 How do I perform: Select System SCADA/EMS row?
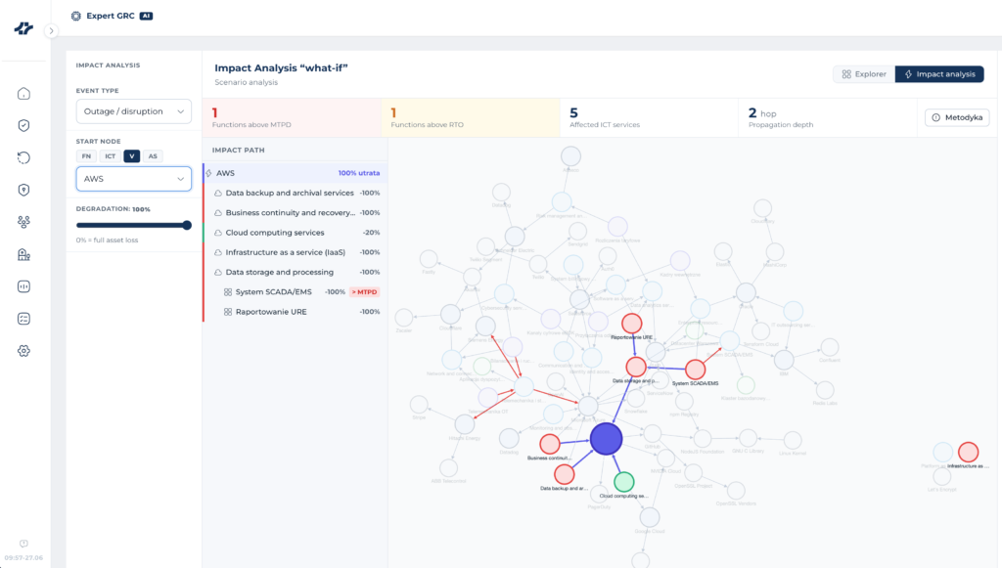coord(296,291)
